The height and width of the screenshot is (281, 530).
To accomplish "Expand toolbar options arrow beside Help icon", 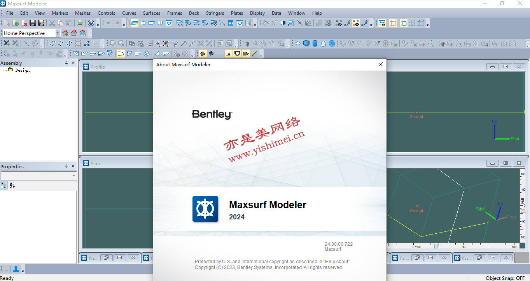I will (x=98, y=24).
